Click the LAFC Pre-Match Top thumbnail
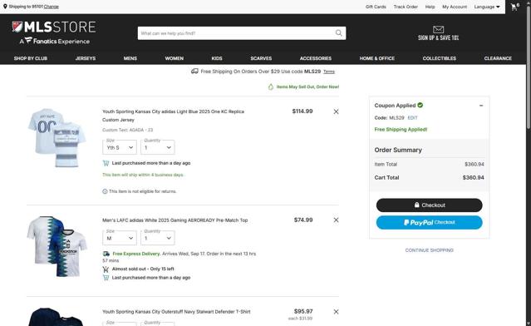Screen dimensions: 531x326 pyautogui.click(x=57, y=246)
